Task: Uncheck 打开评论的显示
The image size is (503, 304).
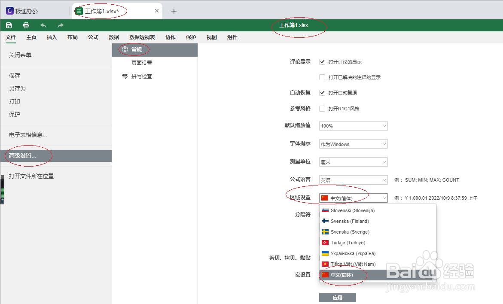Action: pos(322,61)
